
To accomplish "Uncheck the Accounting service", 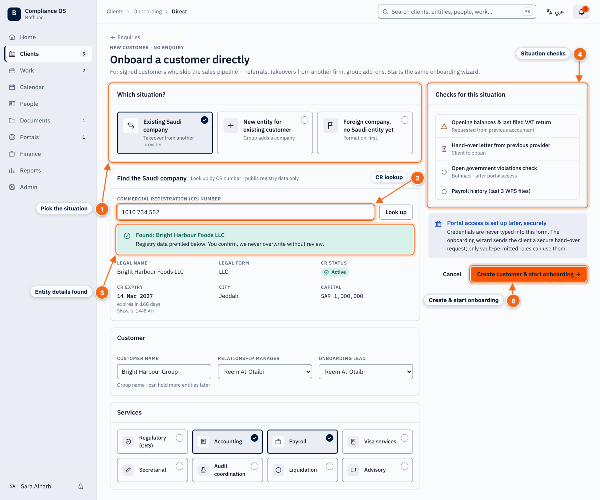I will point(227,441).
